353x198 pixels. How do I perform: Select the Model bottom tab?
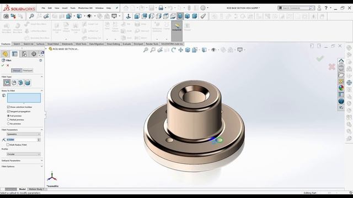[x=22, y=189]
